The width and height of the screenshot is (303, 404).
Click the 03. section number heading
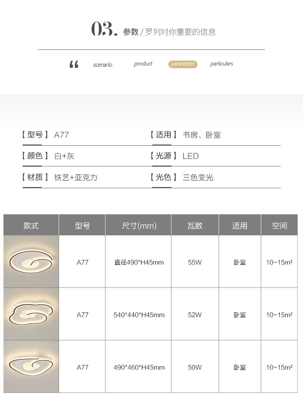[104, 30]
